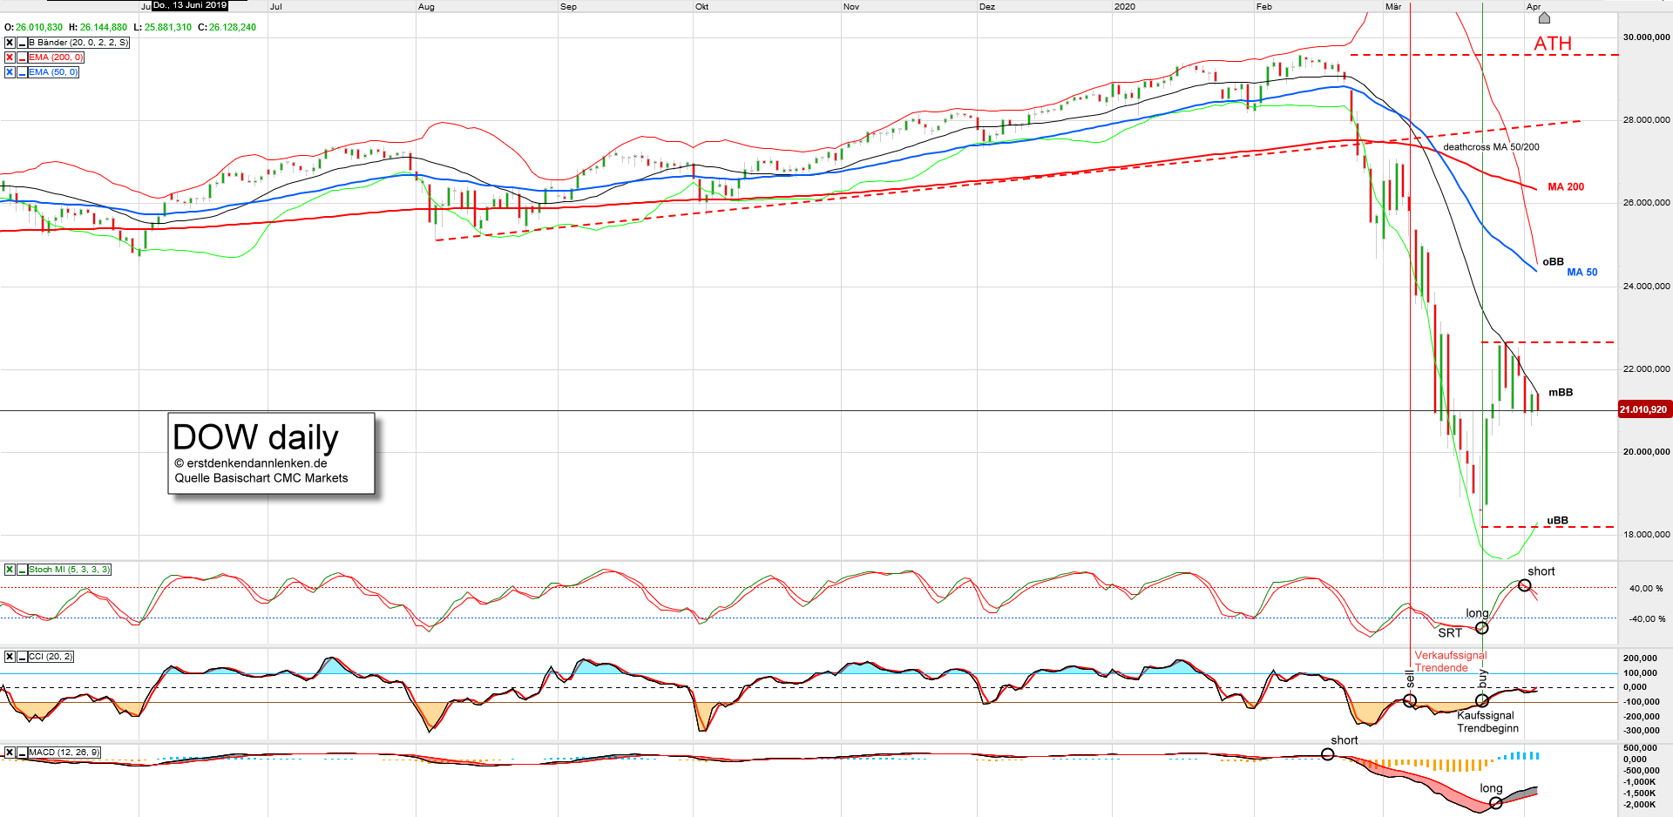Minimize the B Bänder indicator
The image size is (1673, 817).
pyautogui.click(x=23, y=43)
